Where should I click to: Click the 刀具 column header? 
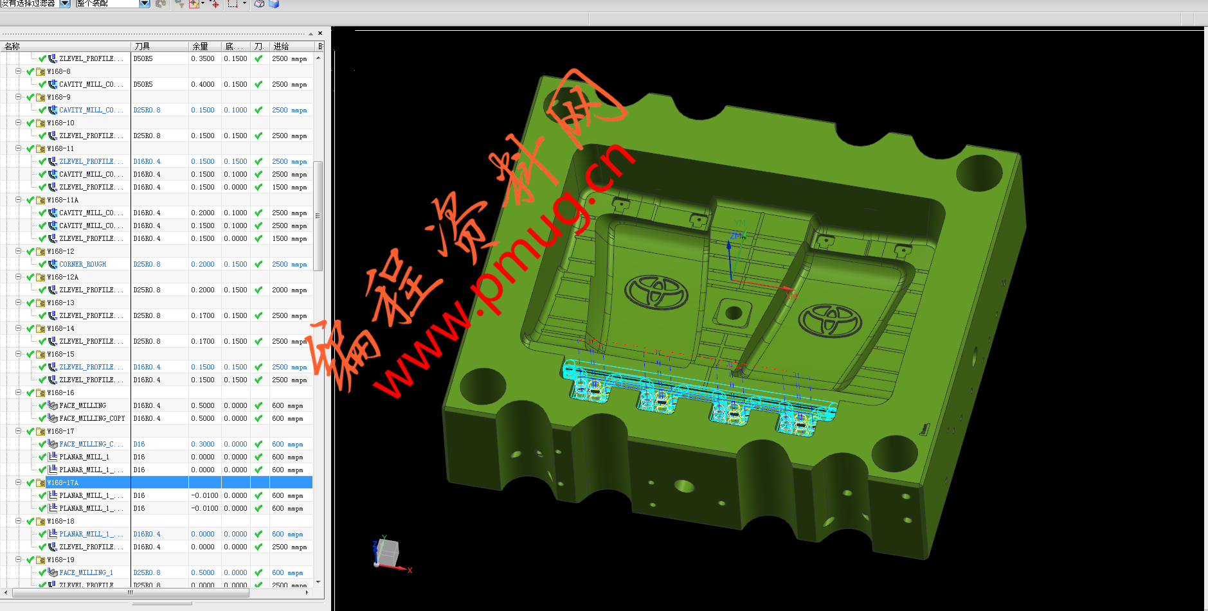click(160, 46)
